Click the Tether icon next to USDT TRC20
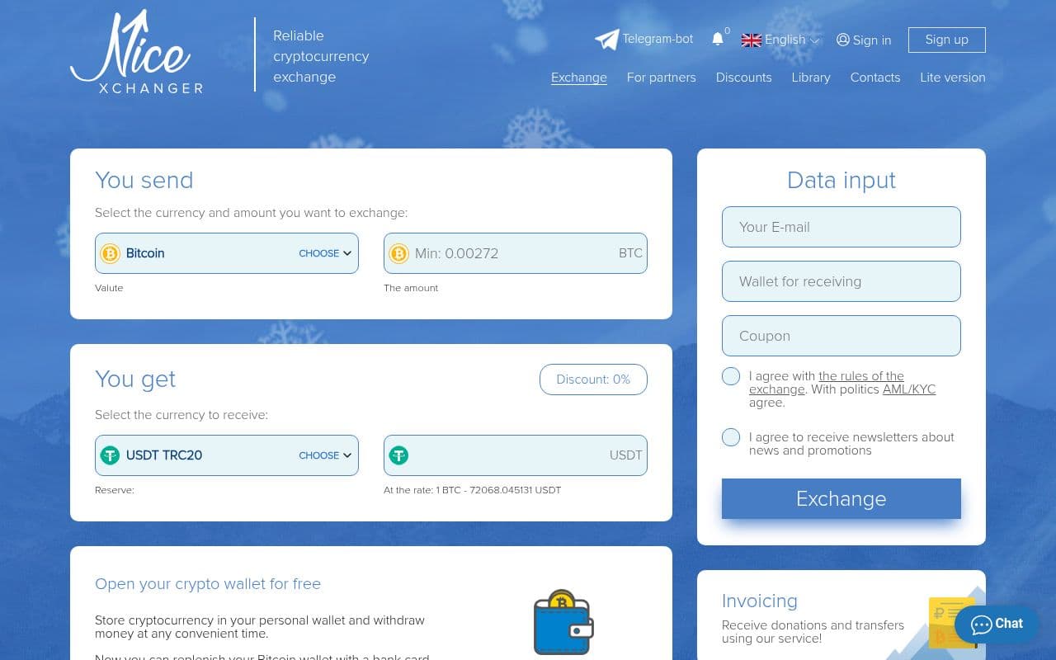The height and width of the screenshot is (660, 1056). [111, 455]
